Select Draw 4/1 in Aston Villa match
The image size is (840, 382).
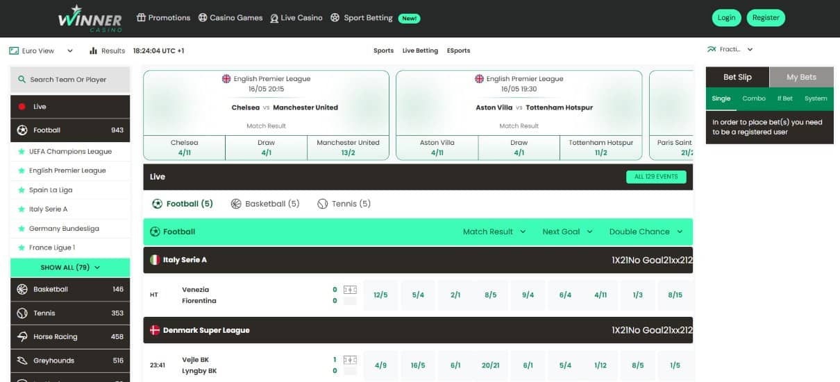519,148
